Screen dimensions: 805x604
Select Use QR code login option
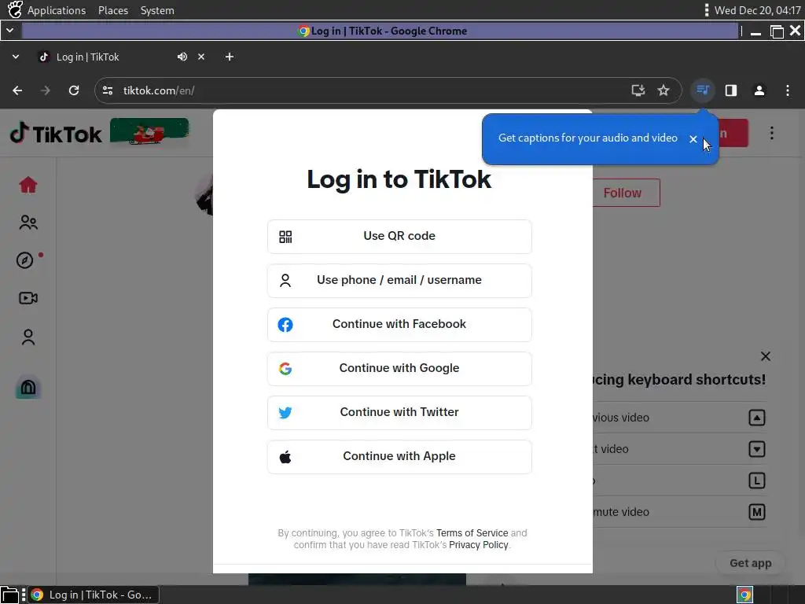[399, 236]
